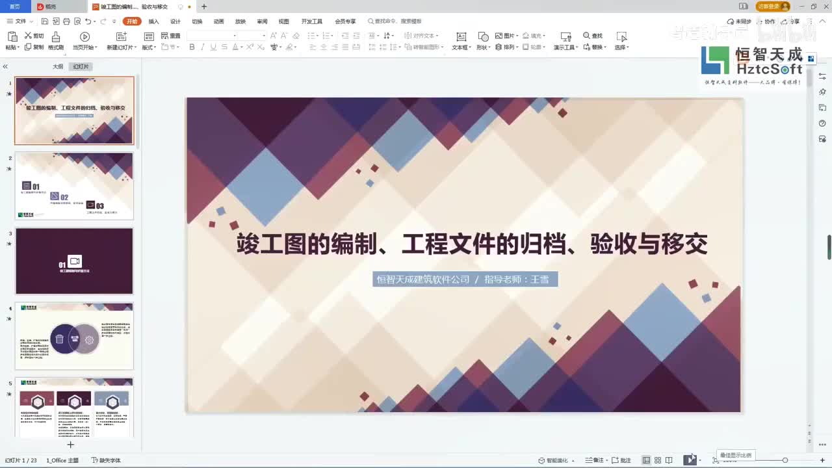832x468 pixels.
Task: Toggle Bold formatting
Action: tap(192, 47)
